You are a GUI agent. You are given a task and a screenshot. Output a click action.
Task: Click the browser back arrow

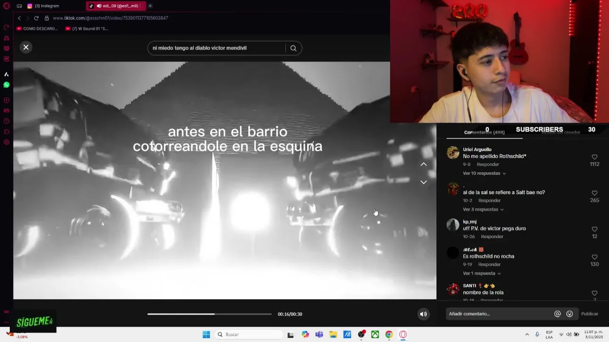tap(19, 18)
